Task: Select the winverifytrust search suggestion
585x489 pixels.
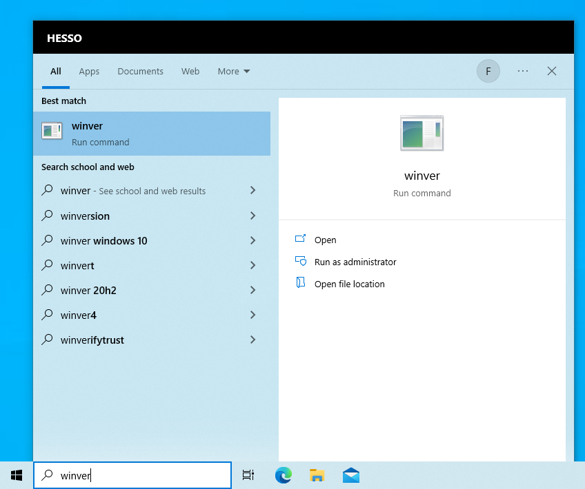Action: tap(152, 340)
